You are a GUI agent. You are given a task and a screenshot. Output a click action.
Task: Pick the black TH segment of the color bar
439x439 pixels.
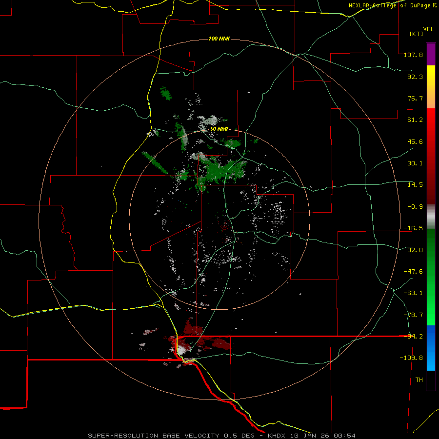[x=431, y=380]
